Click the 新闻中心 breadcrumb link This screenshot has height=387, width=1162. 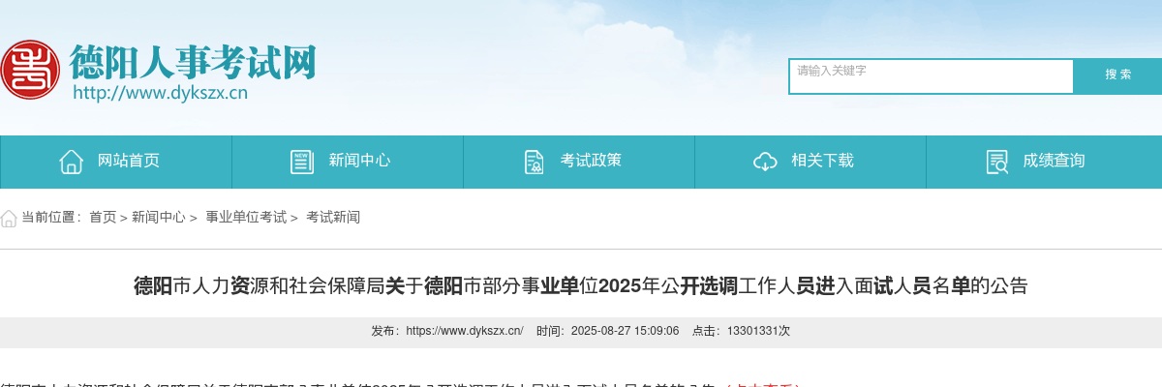click(x=159, y=218)
